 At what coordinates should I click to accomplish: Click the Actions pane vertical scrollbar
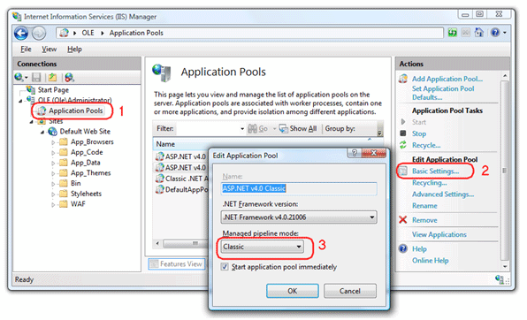[505, 170]
